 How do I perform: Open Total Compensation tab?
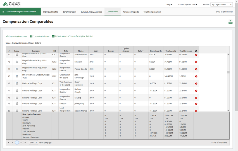pos(152,12)
